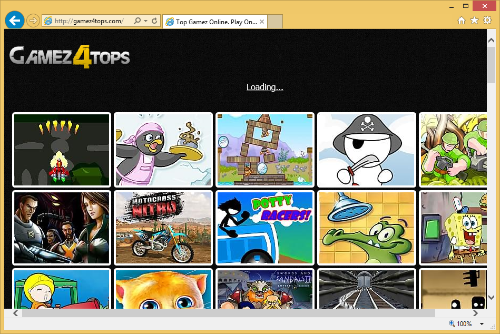
Task: Open the zoom level dropdown arrow
Action: [x=482, y=324]
